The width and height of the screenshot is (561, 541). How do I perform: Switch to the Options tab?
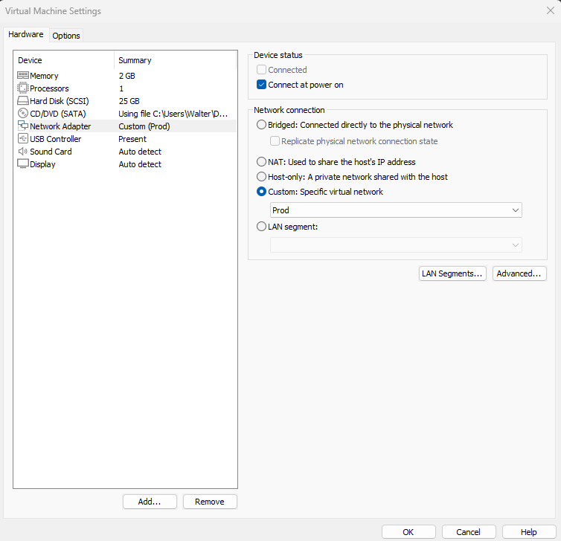click(66, 36)
